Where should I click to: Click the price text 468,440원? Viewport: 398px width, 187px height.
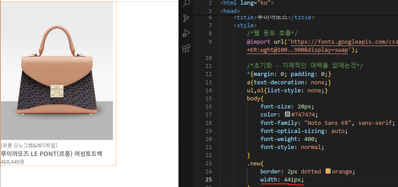coord(13,162)
